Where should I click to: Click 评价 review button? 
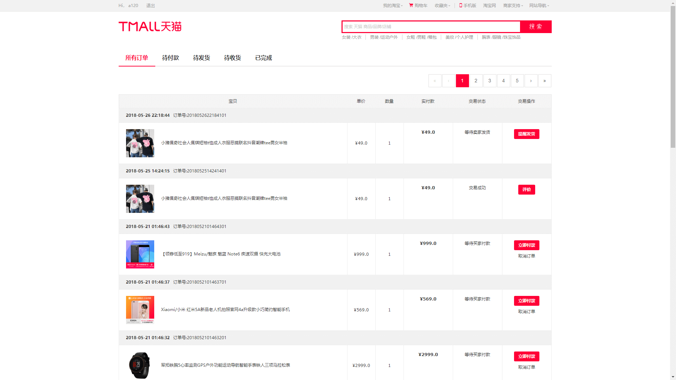[x=527, y=190]
